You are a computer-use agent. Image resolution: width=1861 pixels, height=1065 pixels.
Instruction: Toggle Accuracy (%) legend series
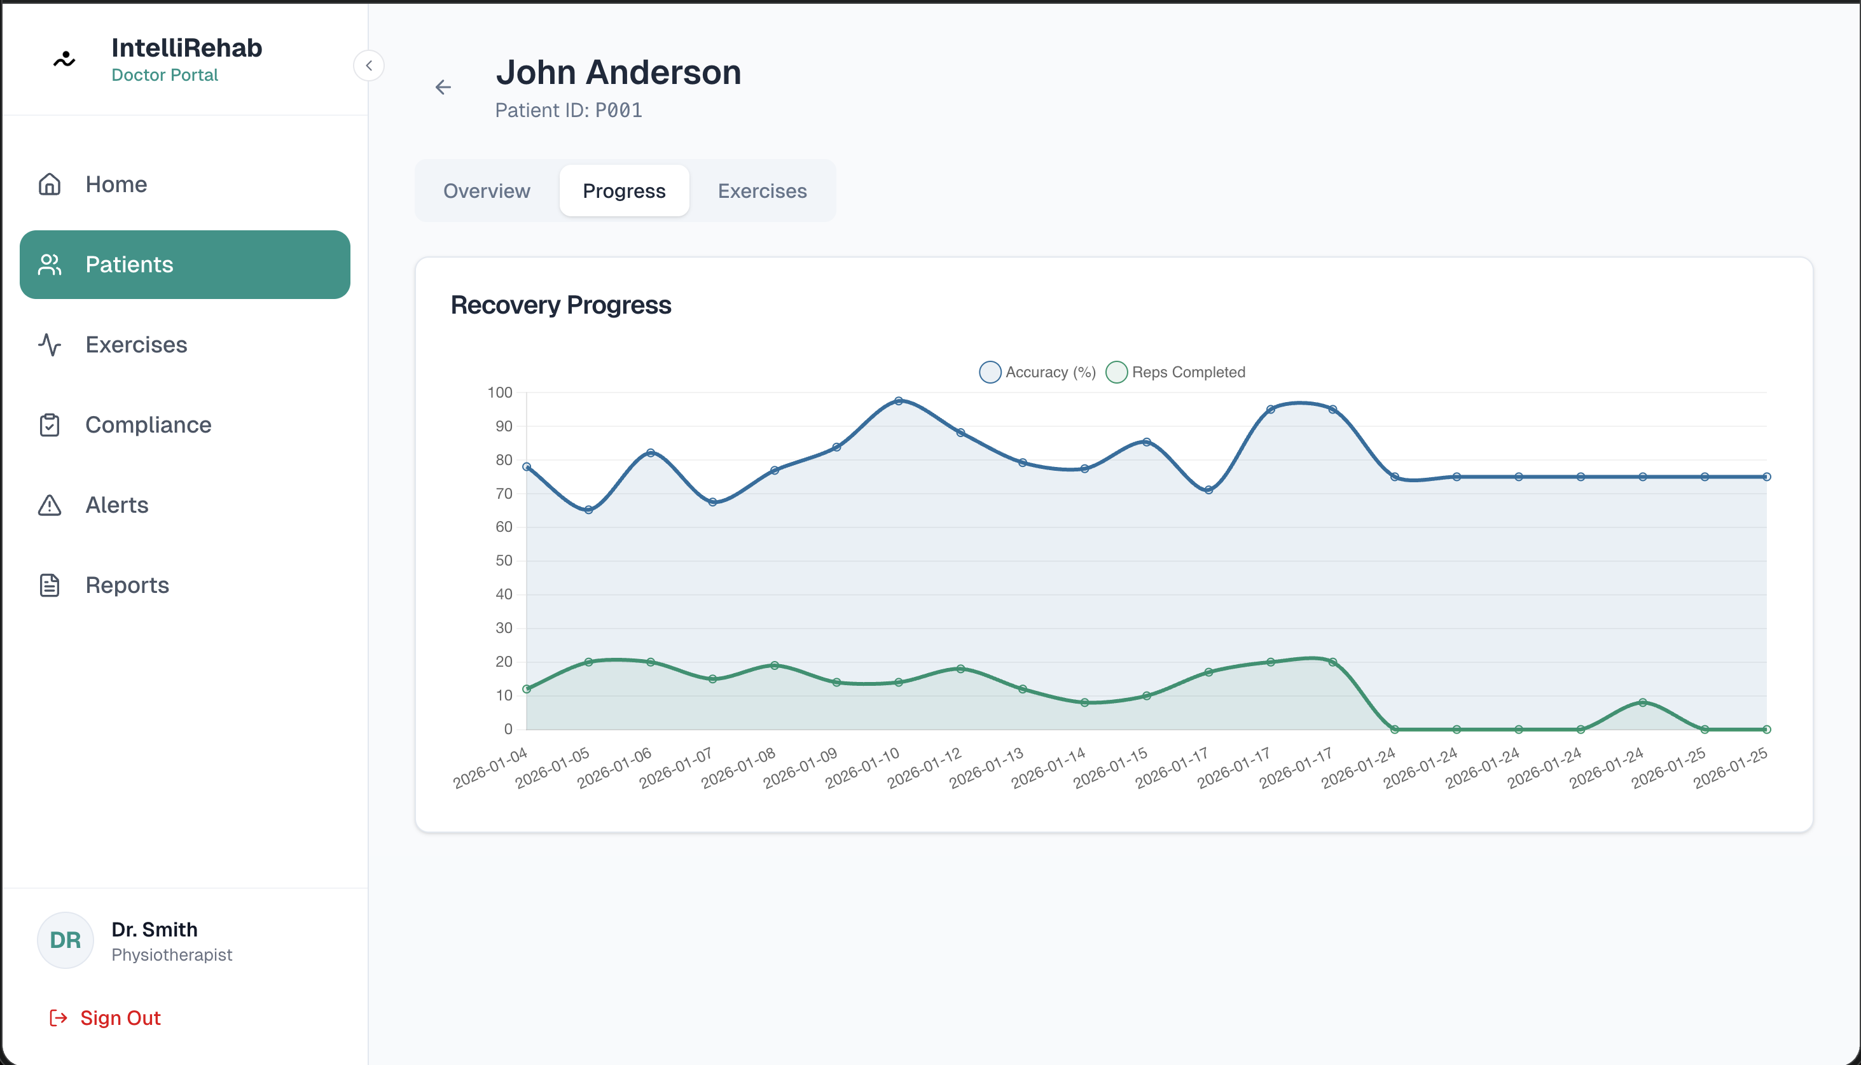click(x=1050, y=372)
